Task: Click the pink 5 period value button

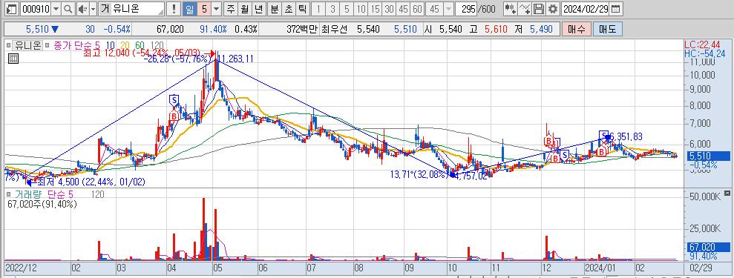Action: point(203,9)
